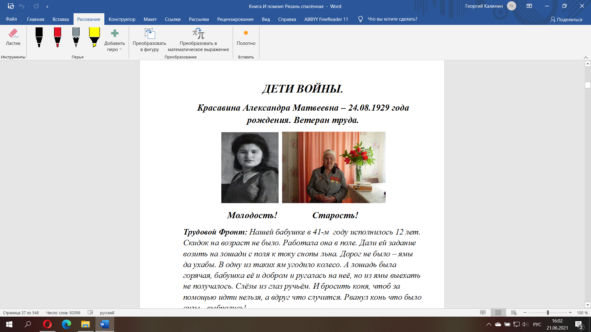591x332 pixels.
Task: Select the red pen
Action: 58,37
